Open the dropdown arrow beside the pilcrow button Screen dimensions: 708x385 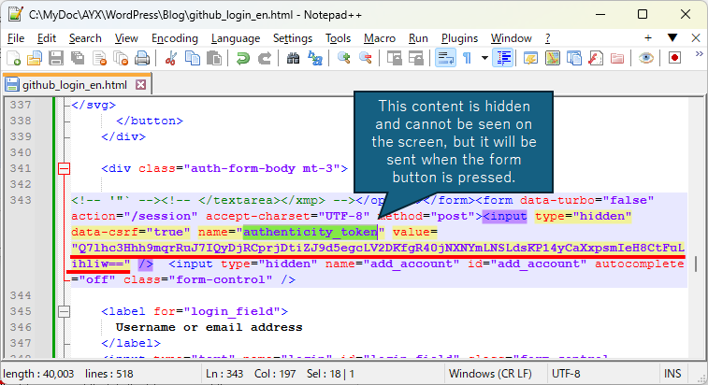[x=484, y=58]
